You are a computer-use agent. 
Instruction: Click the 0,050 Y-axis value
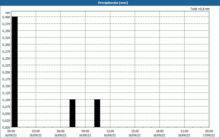pyautogui.click(x=6, y=114)
